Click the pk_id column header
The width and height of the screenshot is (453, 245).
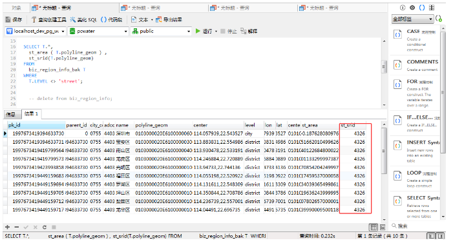tap(36, 125)
